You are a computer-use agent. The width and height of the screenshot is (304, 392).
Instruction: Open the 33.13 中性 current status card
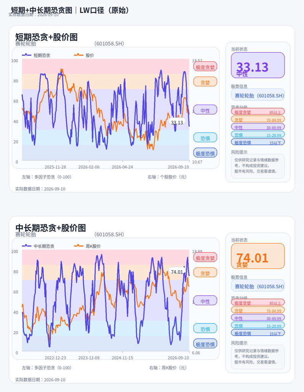[258, 65]
